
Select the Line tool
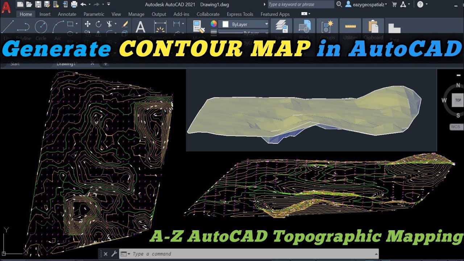7,26
